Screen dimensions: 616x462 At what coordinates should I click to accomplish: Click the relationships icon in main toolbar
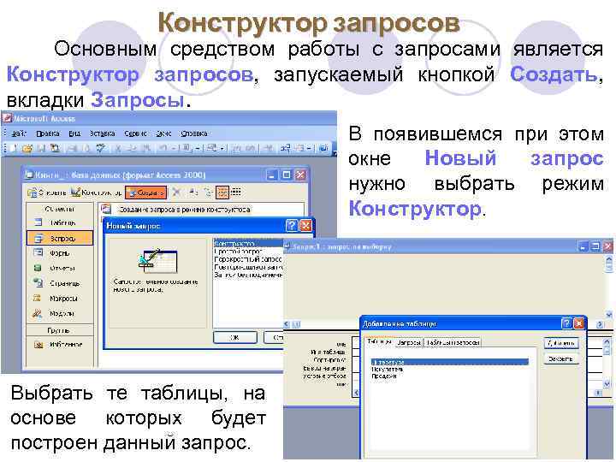(x=285, y=149)
